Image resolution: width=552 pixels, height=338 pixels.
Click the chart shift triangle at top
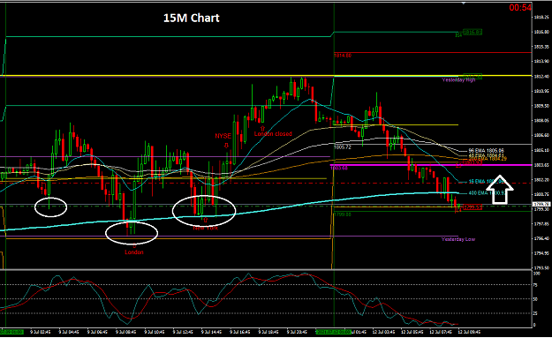click(464, 4)
